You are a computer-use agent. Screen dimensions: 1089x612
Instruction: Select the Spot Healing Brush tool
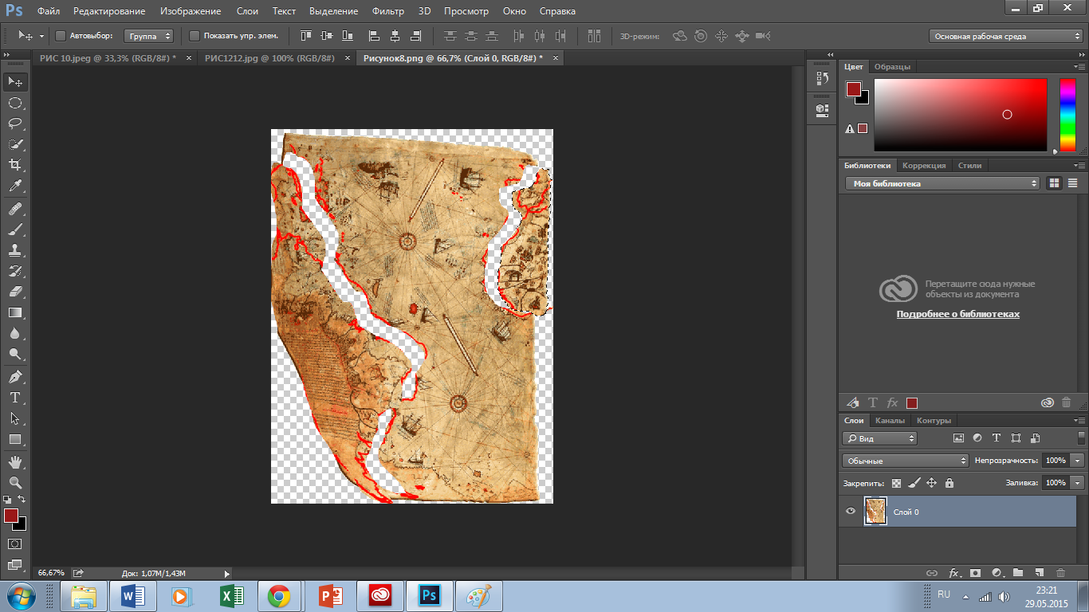point(15,209)
